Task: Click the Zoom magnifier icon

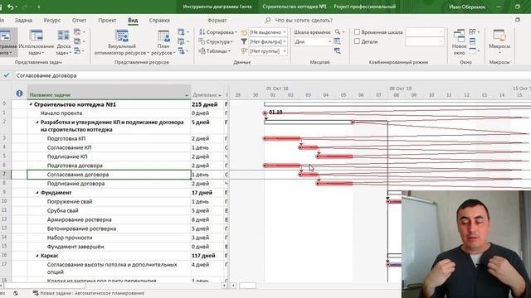Action: pos(338,32)
